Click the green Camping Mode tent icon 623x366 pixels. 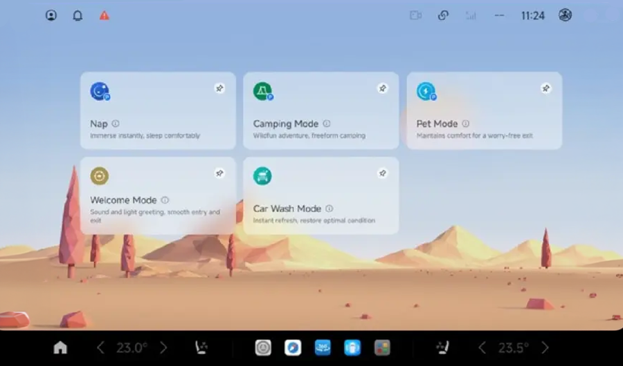263,92
